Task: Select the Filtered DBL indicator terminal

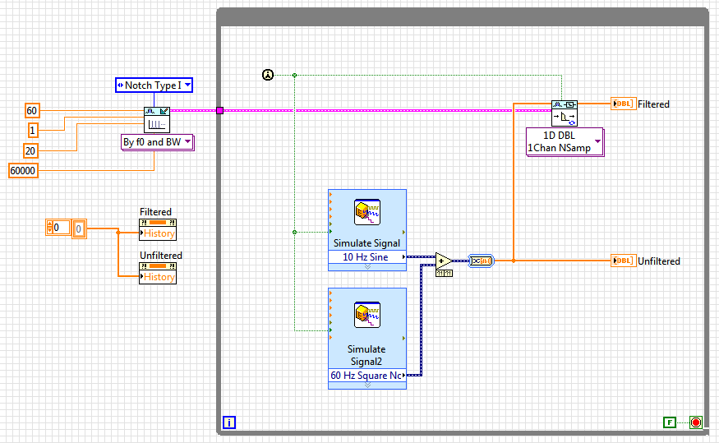Action: point(623,104)
